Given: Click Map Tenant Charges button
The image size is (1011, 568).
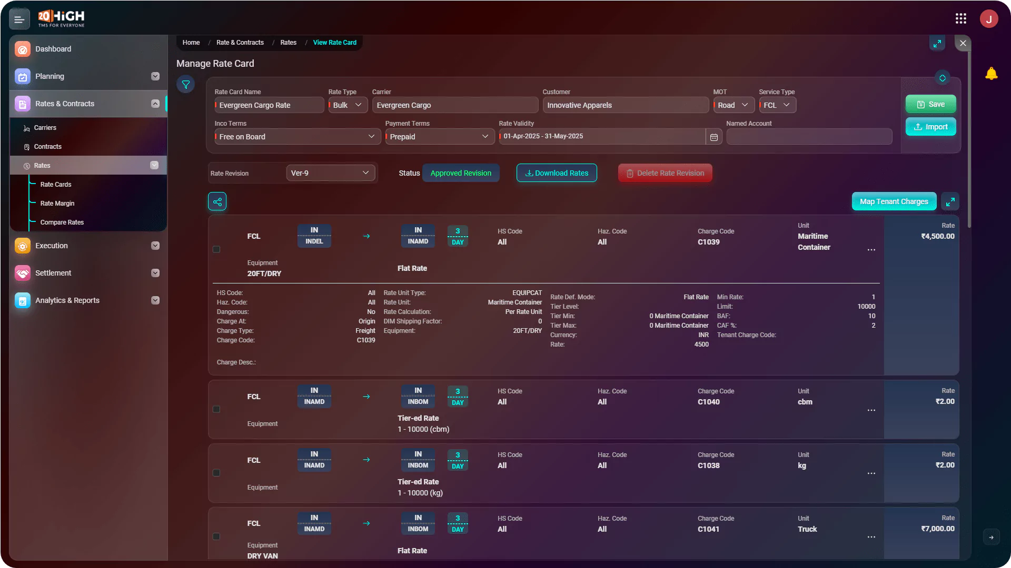Looking at the screenshot, I should [894, 201].
